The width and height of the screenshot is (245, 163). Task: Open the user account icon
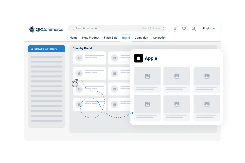click(194, 29)
